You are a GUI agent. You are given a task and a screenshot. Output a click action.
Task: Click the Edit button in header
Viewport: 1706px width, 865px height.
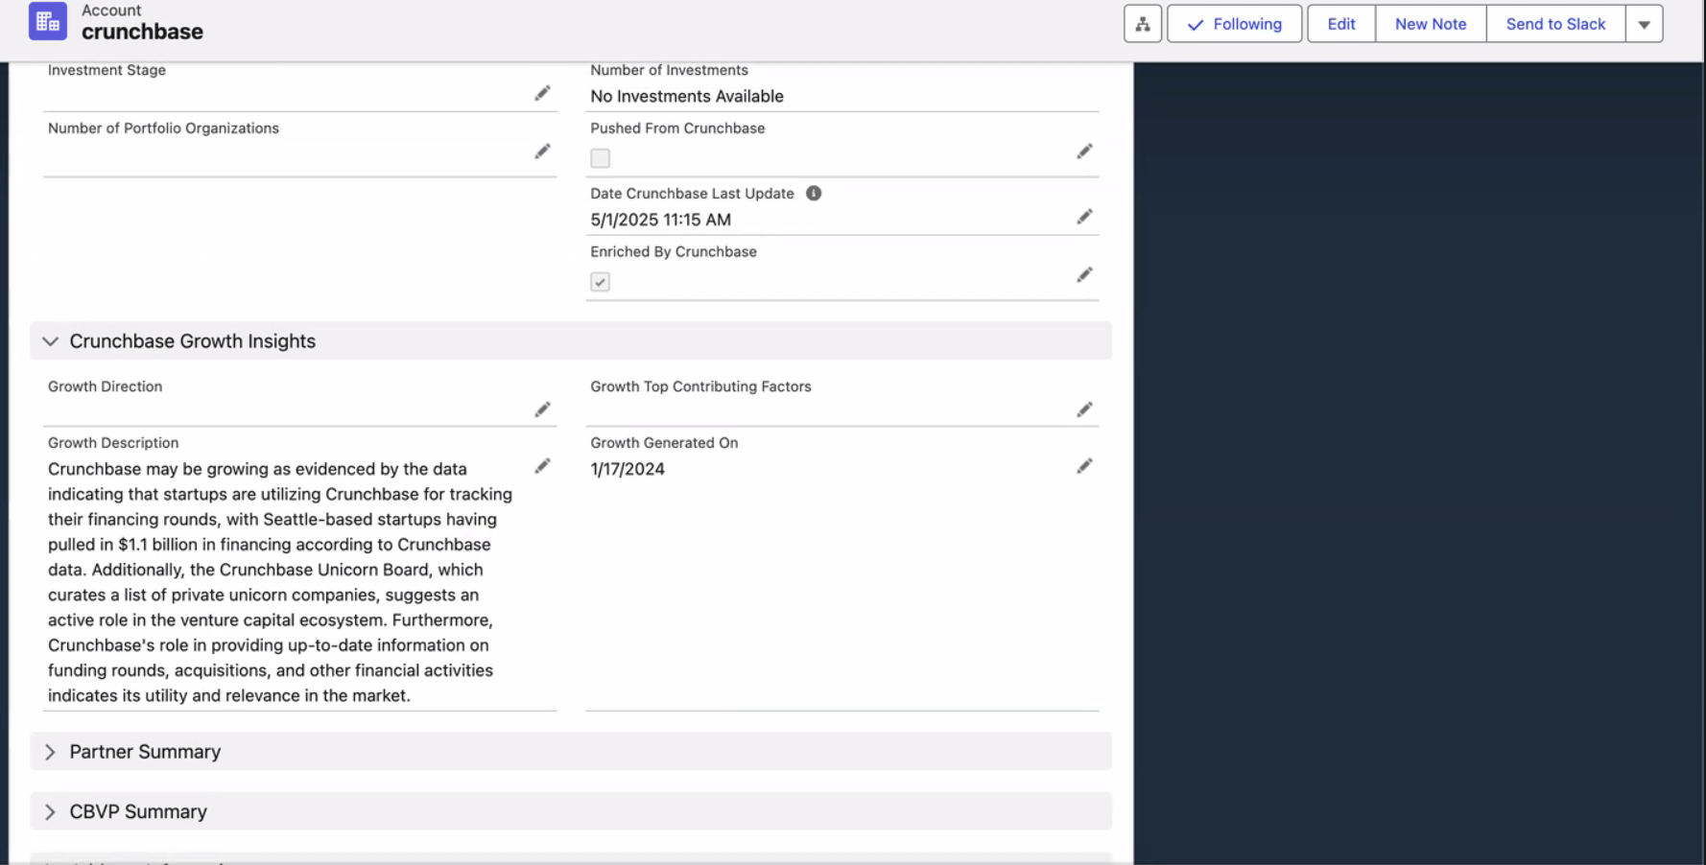coord(1341,24)
